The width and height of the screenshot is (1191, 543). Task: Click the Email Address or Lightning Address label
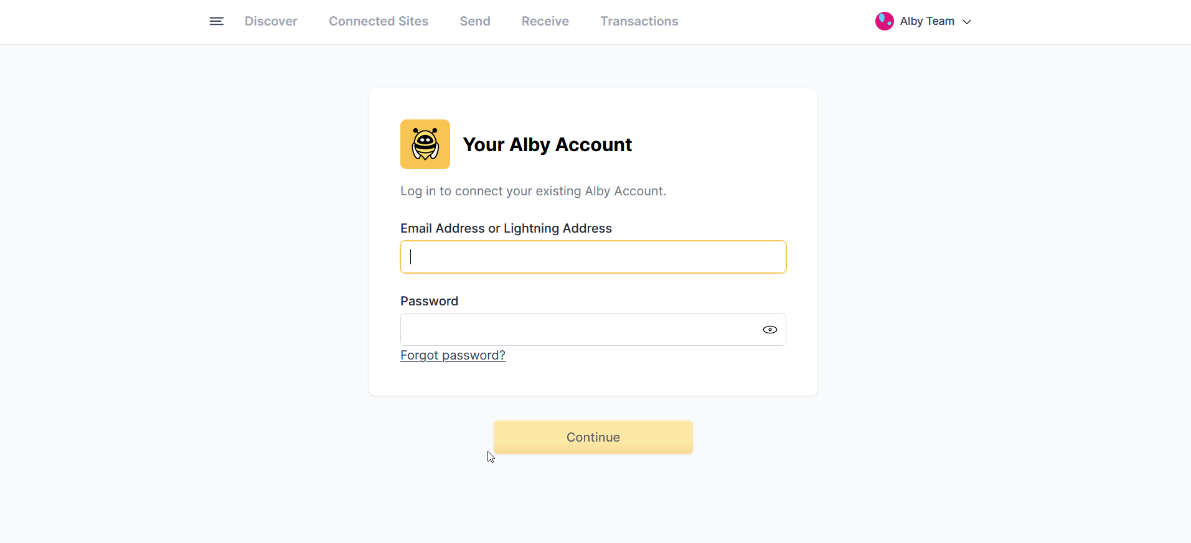click(506, 228)
